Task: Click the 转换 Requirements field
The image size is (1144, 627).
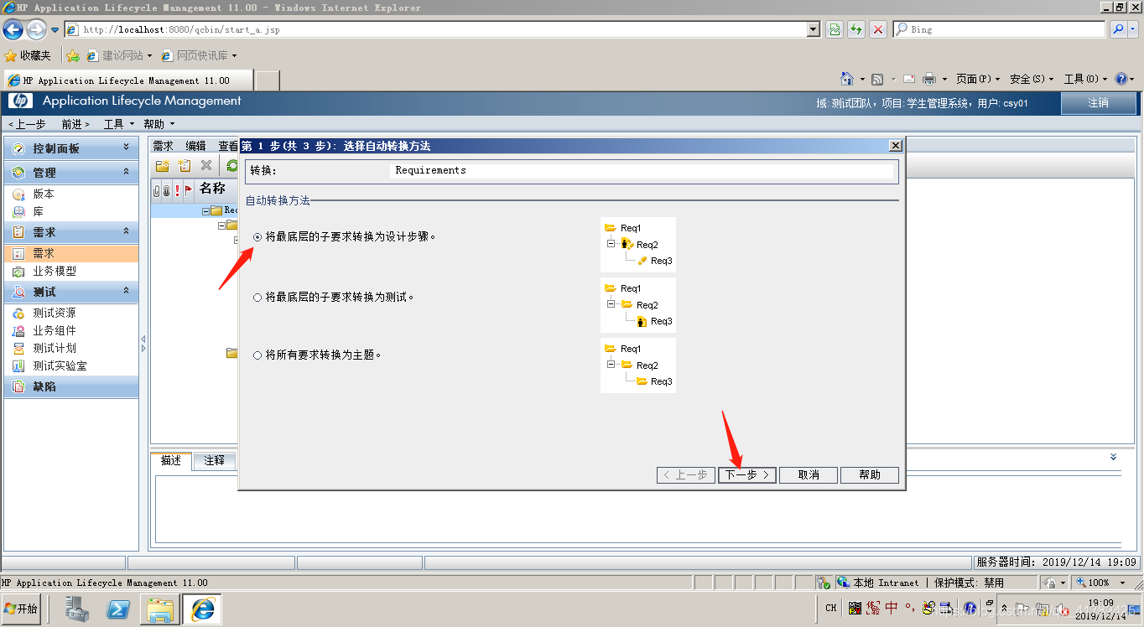Action: [x=643, y=171]
